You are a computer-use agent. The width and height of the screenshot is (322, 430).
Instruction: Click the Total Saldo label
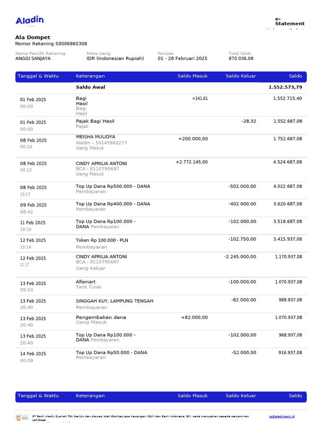click(x=240, y=53)
